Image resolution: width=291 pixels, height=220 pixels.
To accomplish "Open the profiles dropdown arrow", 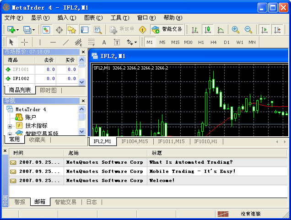I will tap(33, 30).
